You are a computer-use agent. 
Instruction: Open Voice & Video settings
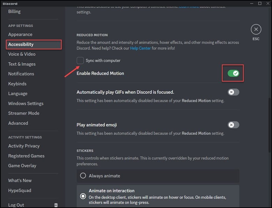[22, 54]
